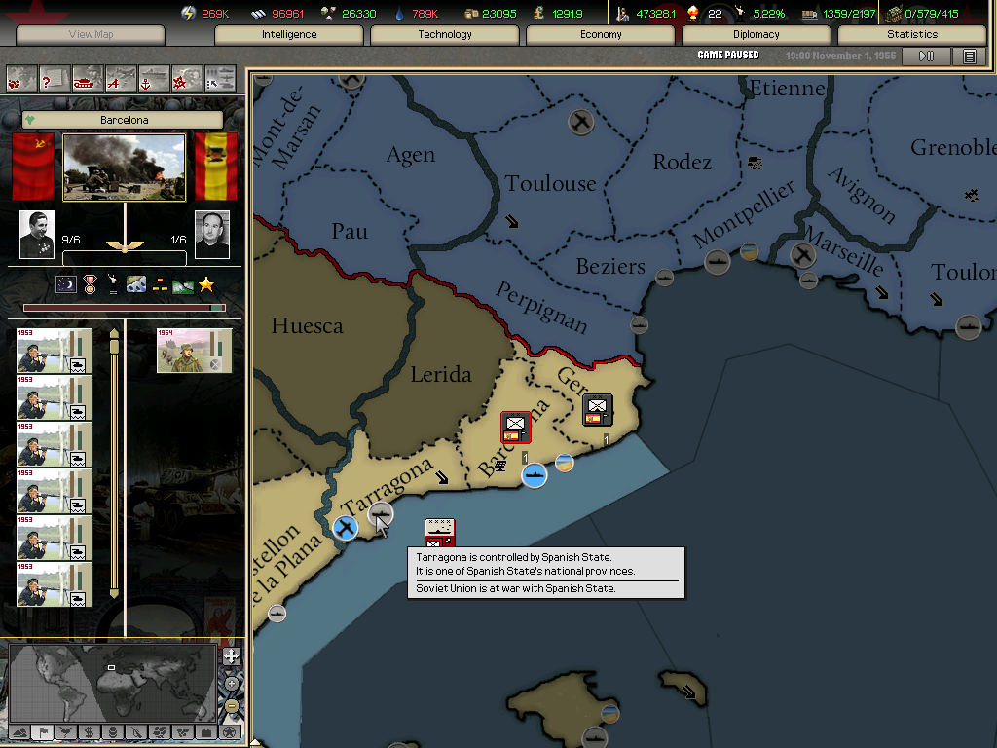Click the battle progress bar
Screen dimensions: 997x748
(124, 308)
